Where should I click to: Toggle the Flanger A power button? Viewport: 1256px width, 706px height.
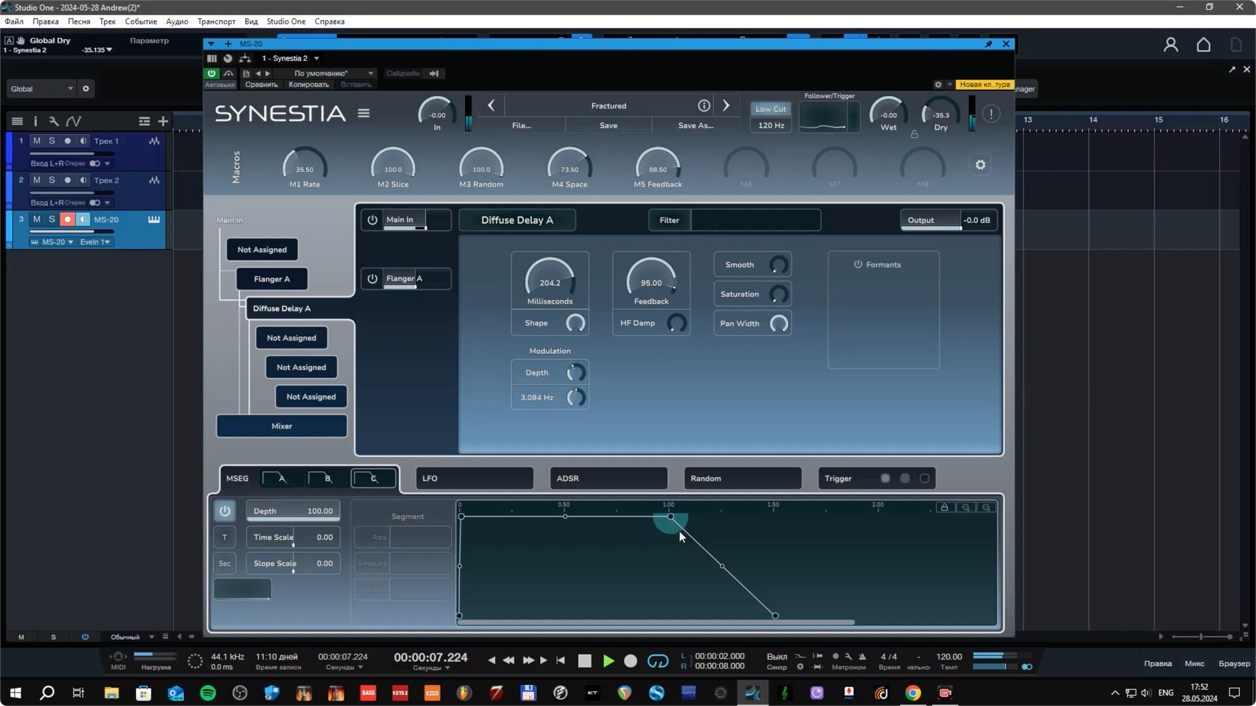point(372,278)
